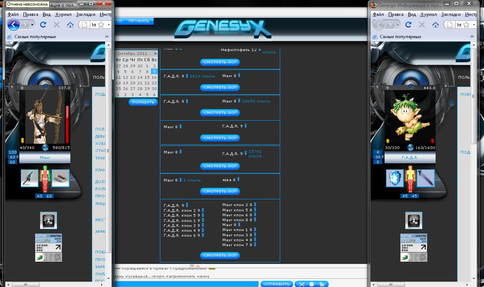Reload page in right Г.А.Д.Я. window
This screenshot has width=484, height=287.
pyautogui.click(x=408, y=25)
